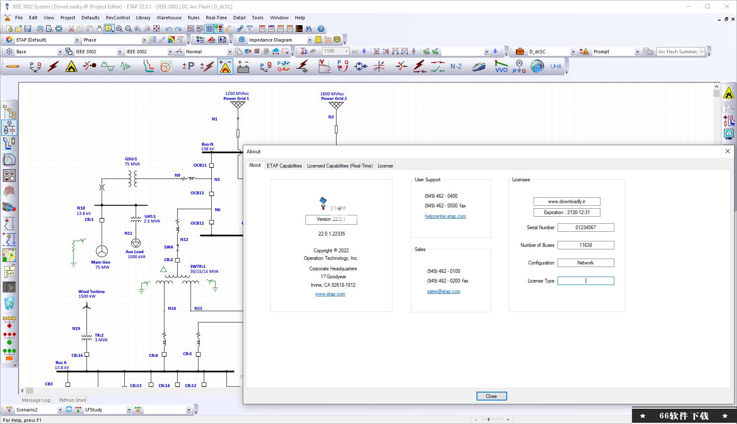
Task: Select AC Arc Flash warning triangle mode
Action: [71, 66]
